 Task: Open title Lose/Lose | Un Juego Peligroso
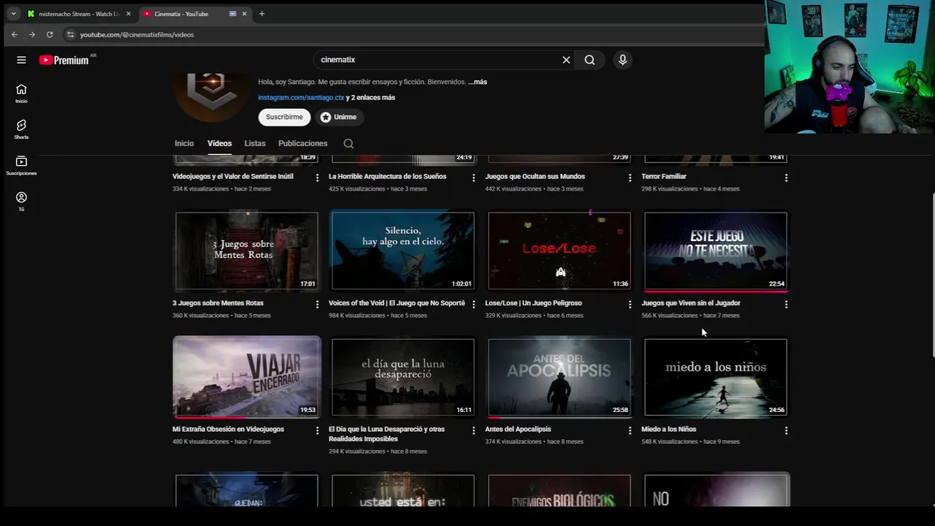[x=533, y=303]
